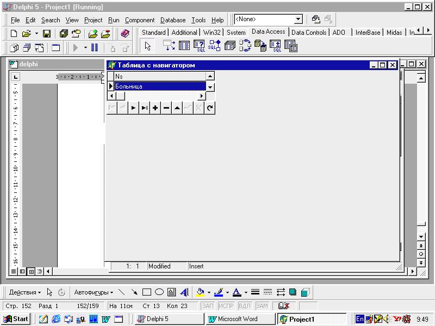Switch to the Additional palette tab
The width and height of the screenshot is (435, 326).
pos(184,33)
